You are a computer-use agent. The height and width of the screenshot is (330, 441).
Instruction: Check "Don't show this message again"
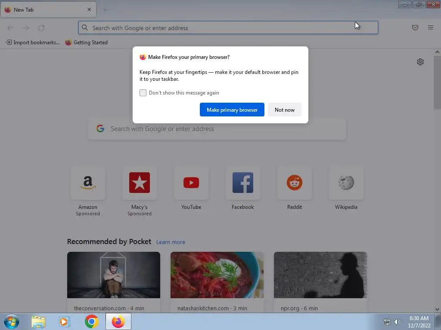coord(143,93)
